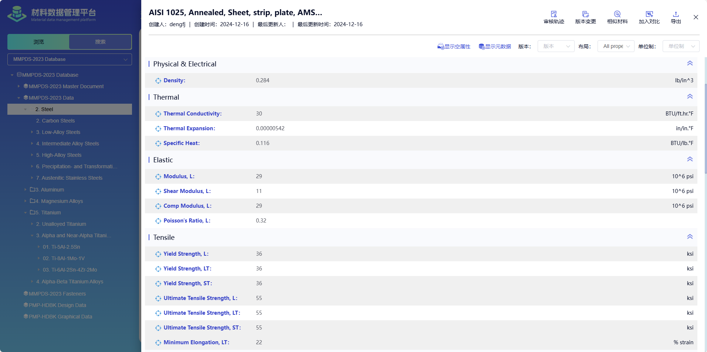Toggle show empty properties (显示空属性)
The image size is (707, 352).
[x=454, y=46]
